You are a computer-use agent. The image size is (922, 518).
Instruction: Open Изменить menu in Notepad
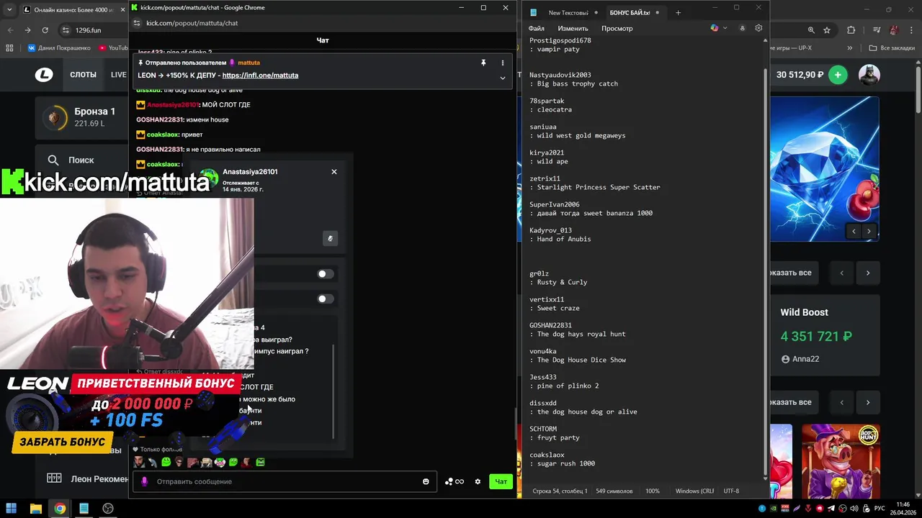coord(573,28)
